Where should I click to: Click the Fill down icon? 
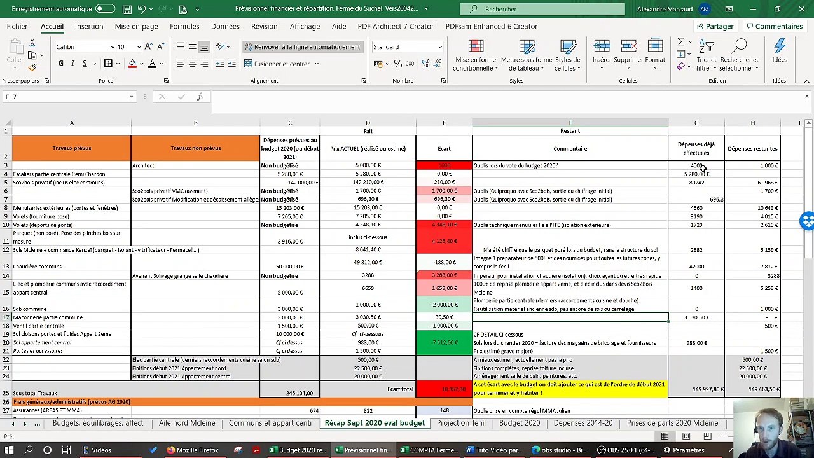680,54
